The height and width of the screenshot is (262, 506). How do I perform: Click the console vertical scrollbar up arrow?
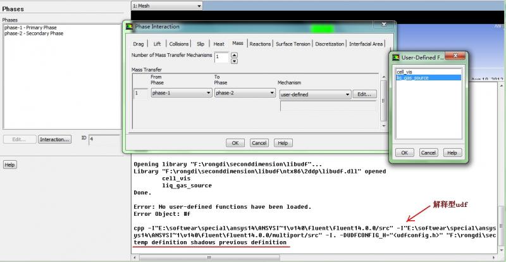point(501,85)
